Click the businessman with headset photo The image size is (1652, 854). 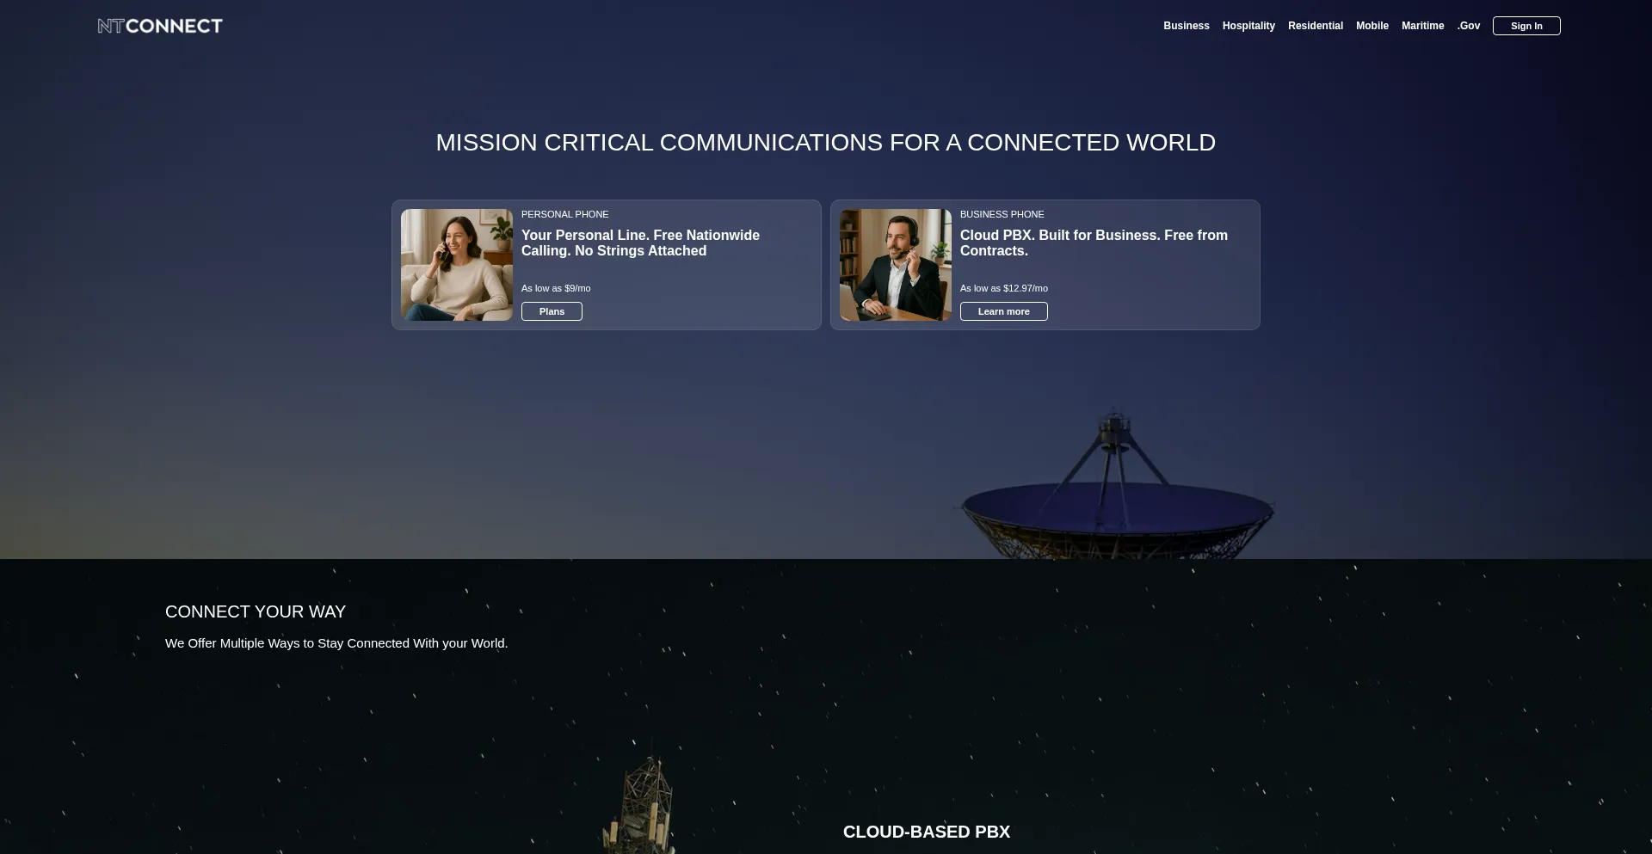click(896, 265)
